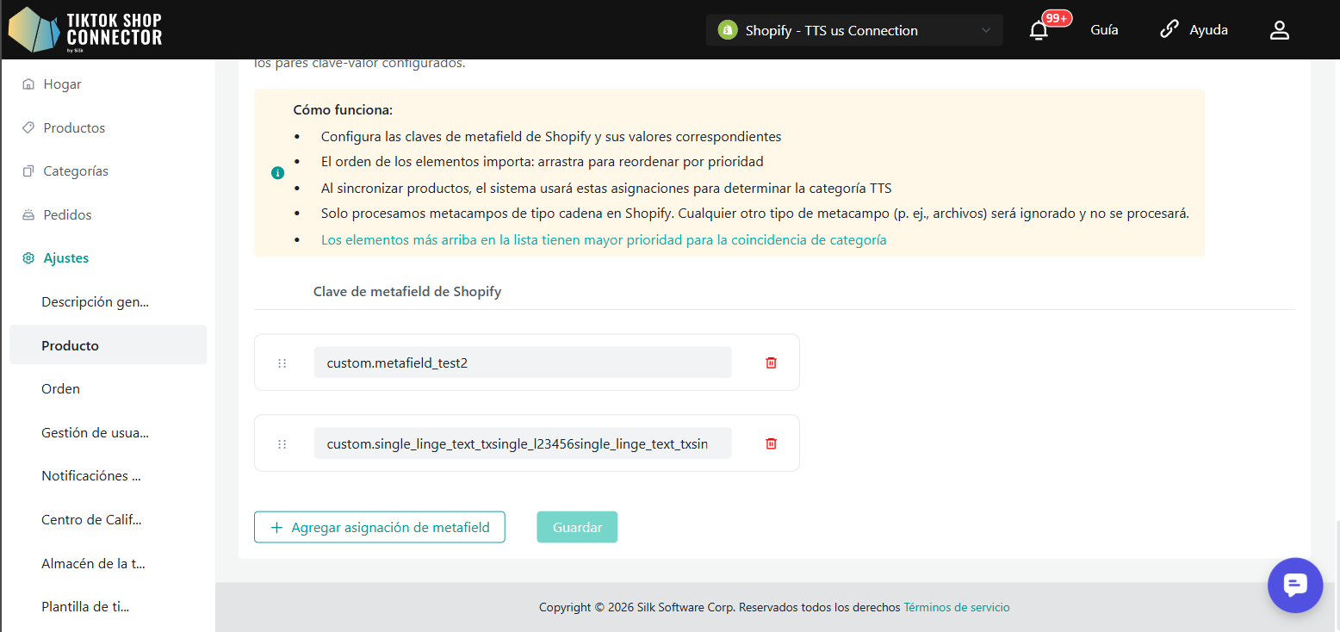
Task: Click the notification bell icon
Action: coord(1039,30)
